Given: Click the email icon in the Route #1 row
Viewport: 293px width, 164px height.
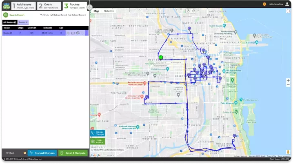Looking at the screenshot, I should point(73,33).
